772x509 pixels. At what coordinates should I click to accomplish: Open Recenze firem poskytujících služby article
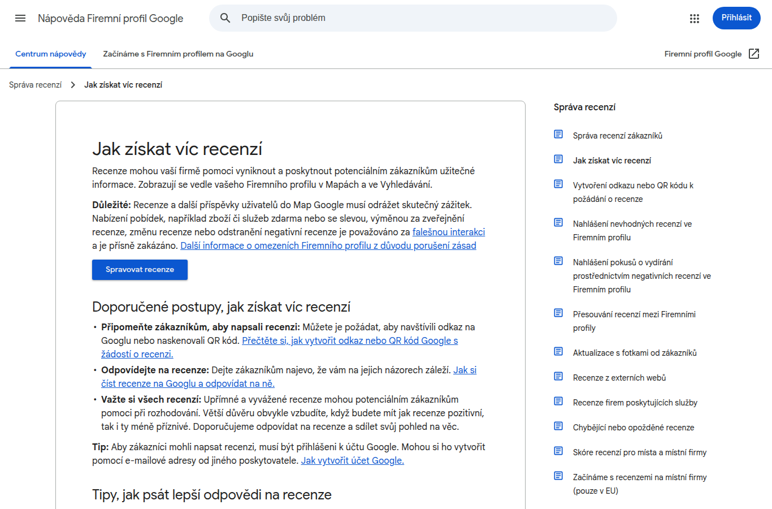(635, 403)
